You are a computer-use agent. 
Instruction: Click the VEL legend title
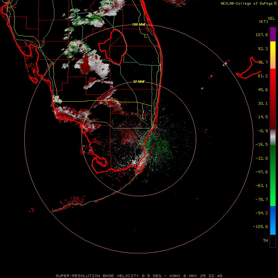(271, 19)
